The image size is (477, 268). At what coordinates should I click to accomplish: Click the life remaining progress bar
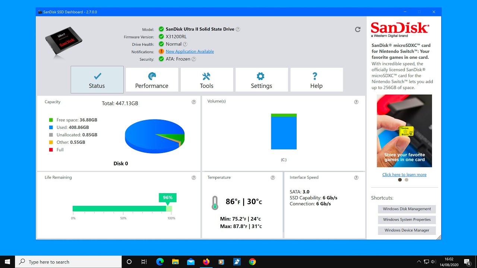click(122, 208)
